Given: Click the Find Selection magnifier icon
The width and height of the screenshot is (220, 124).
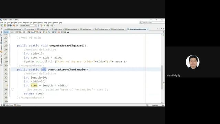Looking at the screenshot, I should (29, 32).
